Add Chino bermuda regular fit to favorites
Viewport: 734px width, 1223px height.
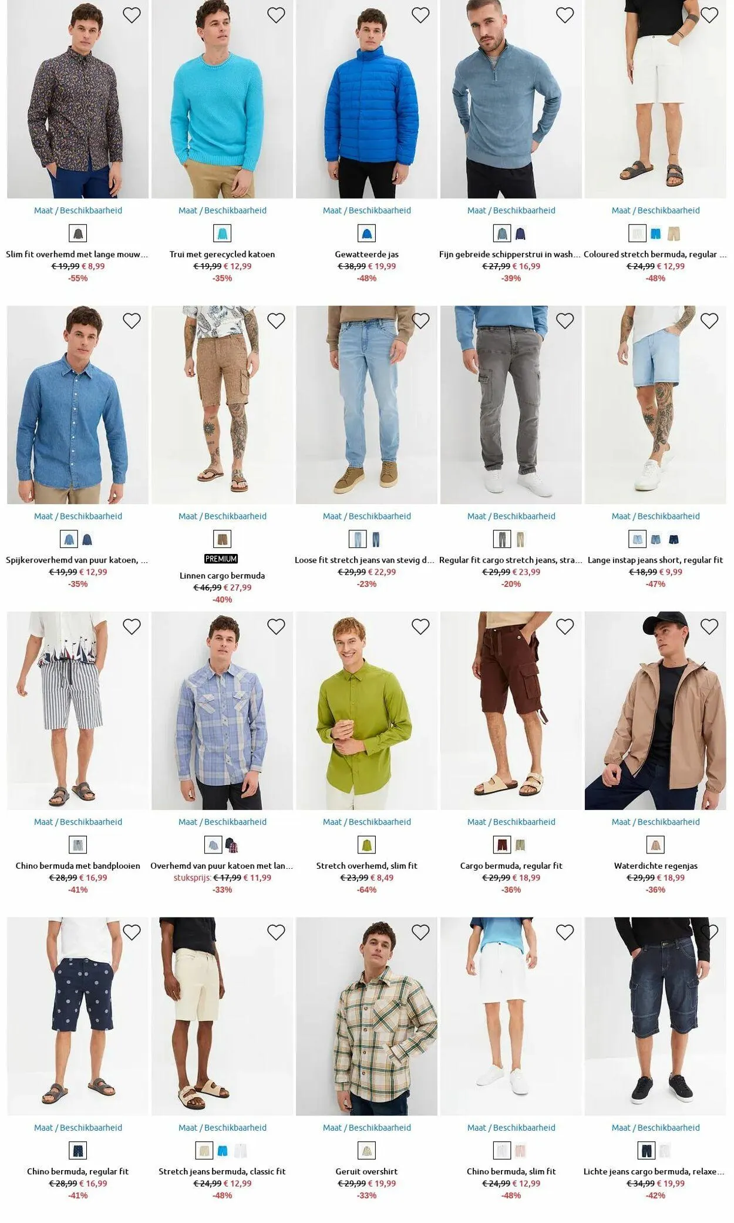[132, 932]
